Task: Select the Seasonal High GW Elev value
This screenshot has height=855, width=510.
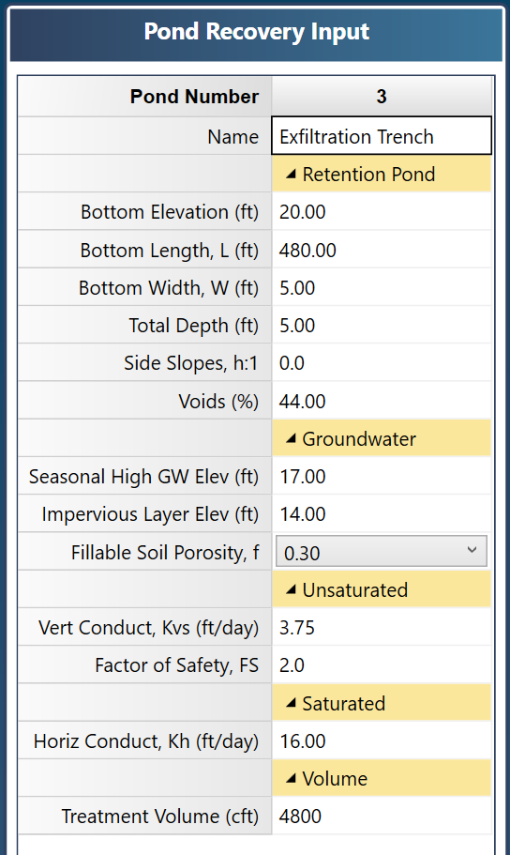Action: pyautogui.click(x=382, y=476)
